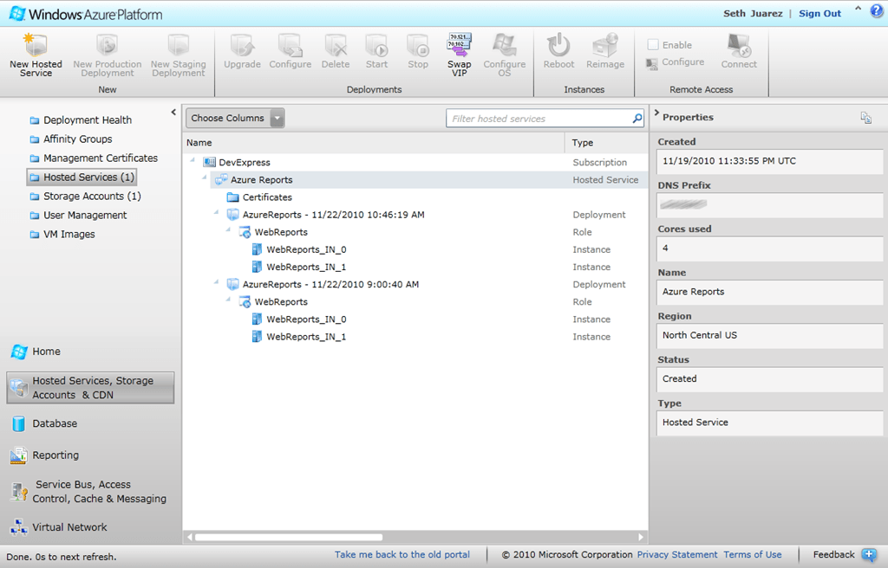Open Service Bus, Access Control section

point(89,492)
